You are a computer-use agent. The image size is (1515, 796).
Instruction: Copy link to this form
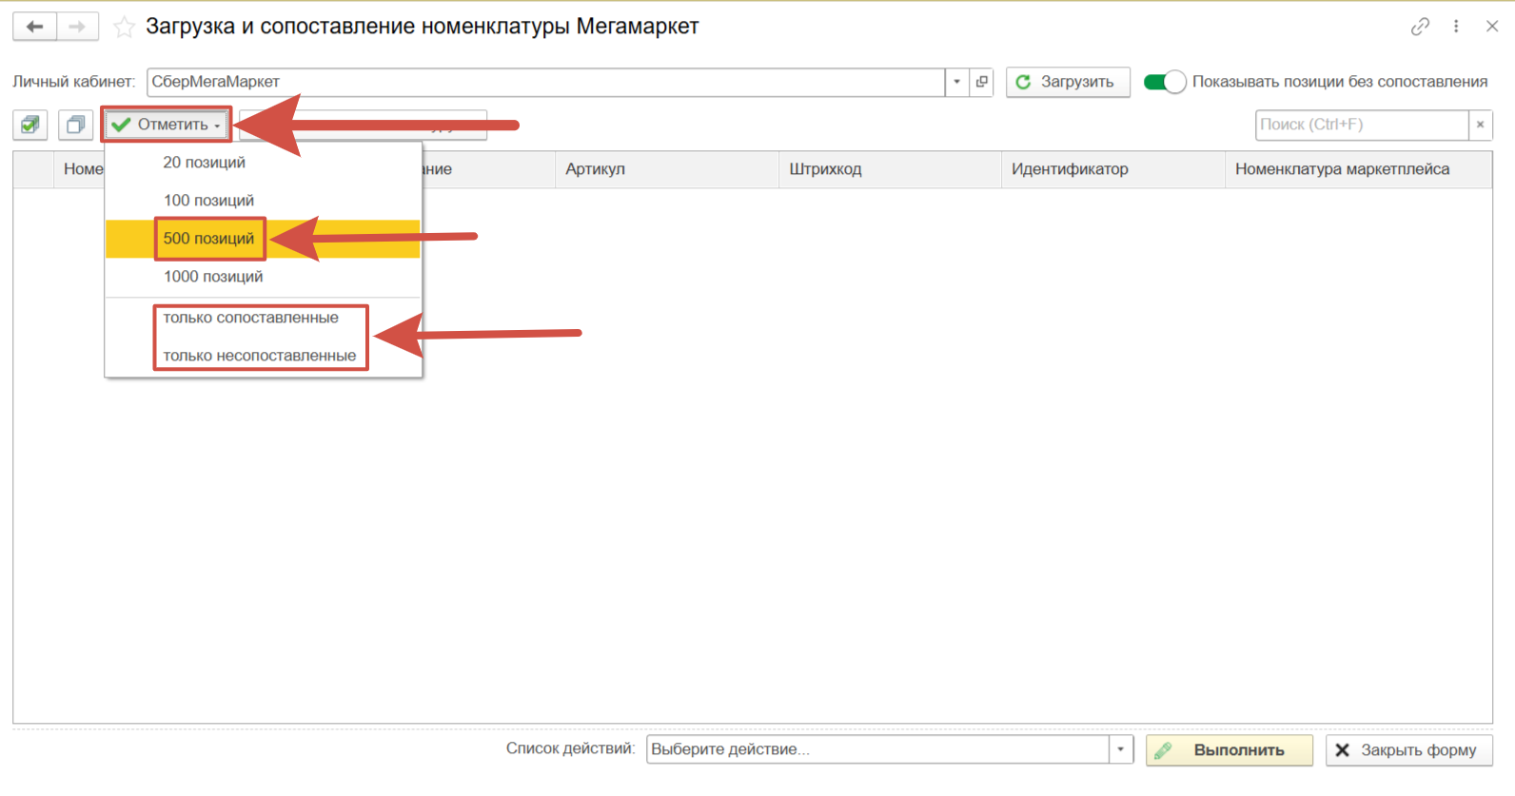tap(1420, 27)
